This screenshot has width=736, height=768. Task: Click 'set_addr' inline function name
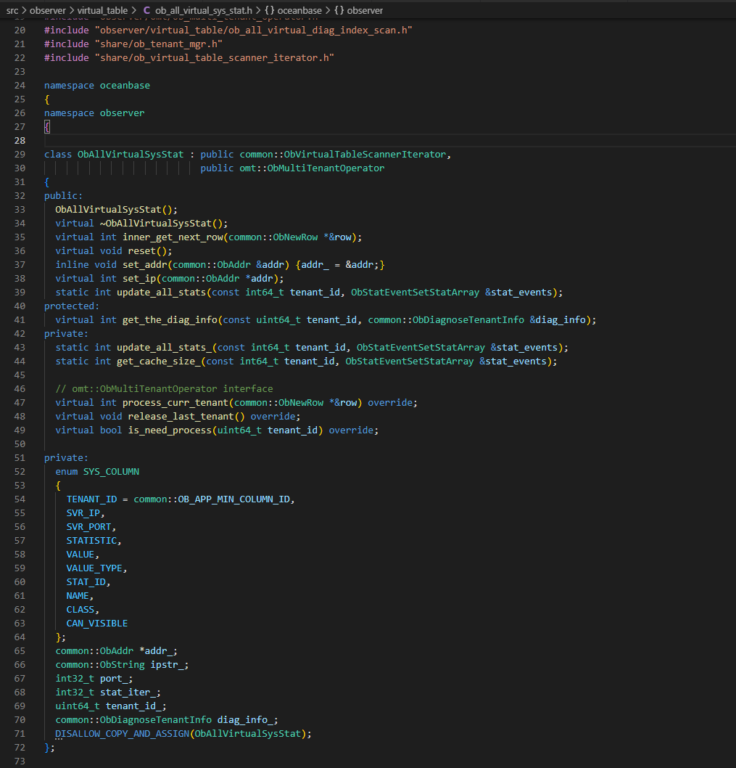(x=144, y=264)
